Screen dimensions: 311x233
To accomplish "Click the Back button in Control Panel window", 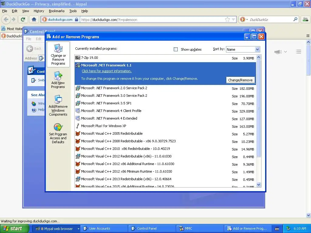I will 34,49.
